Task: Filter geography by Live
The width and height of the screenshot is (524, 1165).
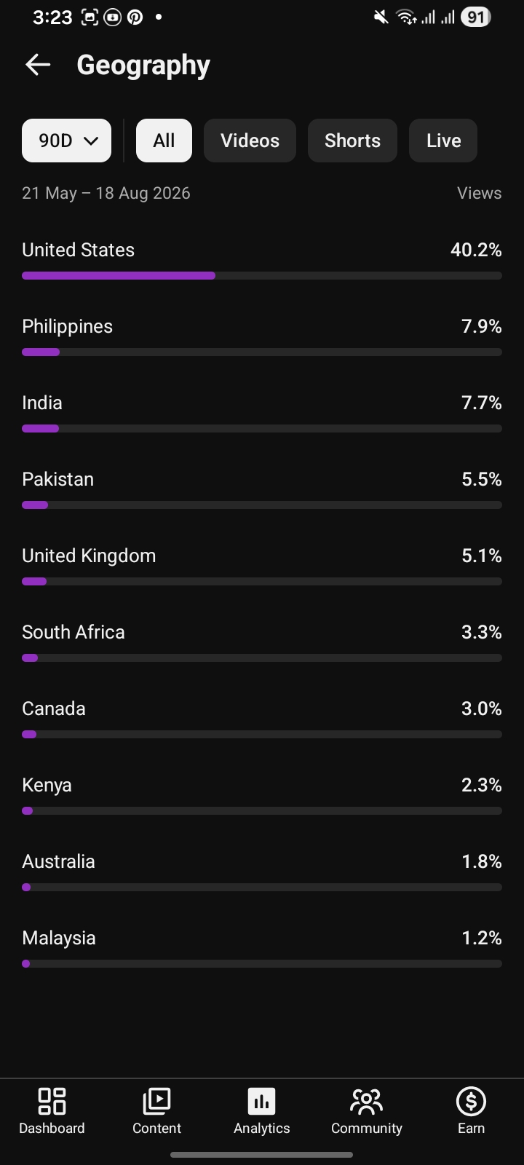Action: point(443,141)
